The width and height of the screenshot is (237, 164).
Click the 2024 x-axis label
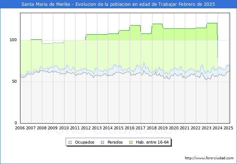[x=218, y=128]
